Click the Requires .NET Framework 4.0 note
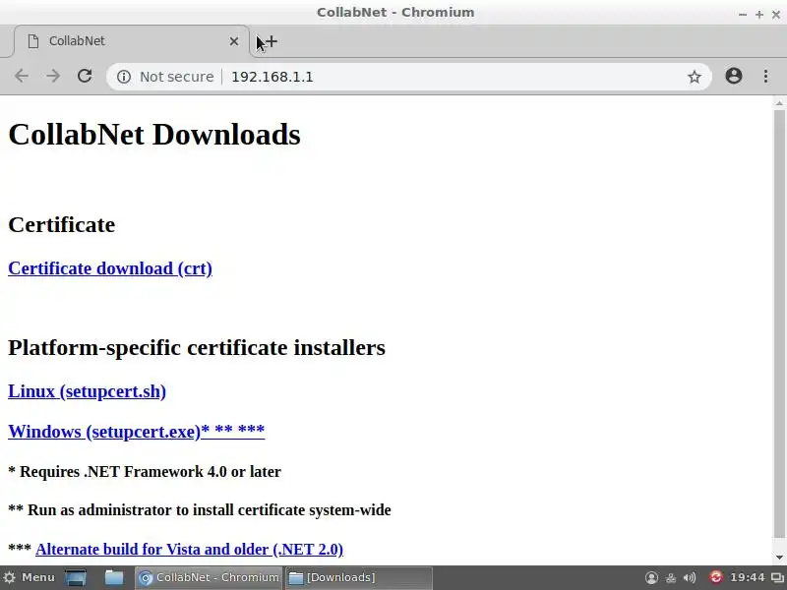The height and width of the screenshot is (590, 787). [x=145, y=472]
